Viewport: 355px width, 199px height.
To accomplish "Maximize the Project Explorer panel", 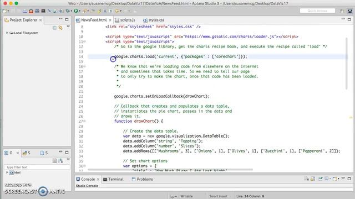I will (67, 19).
